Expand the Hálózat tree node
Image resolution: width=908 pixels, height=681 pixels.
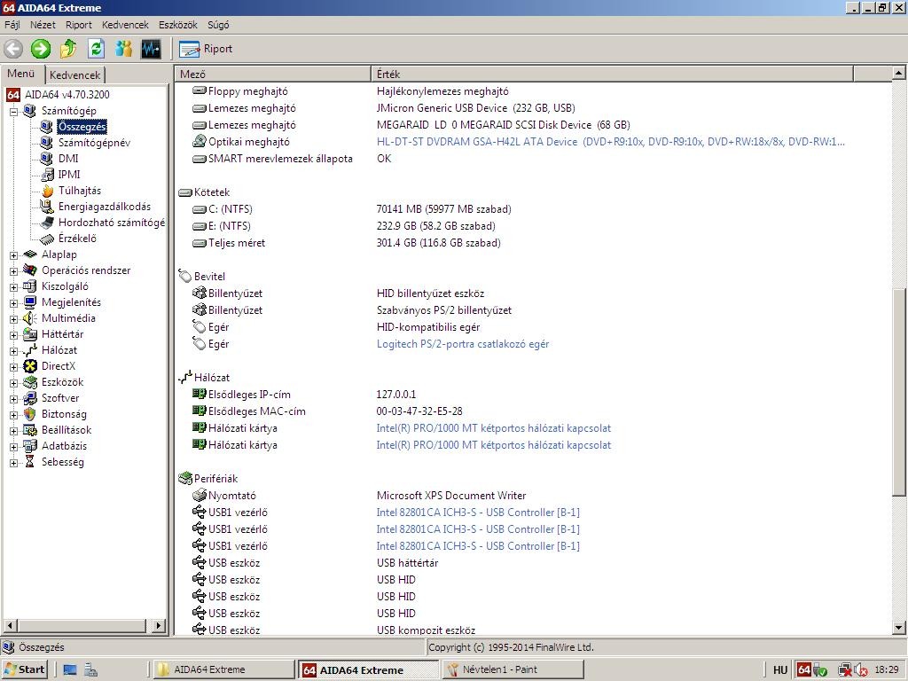click(14, 350)
